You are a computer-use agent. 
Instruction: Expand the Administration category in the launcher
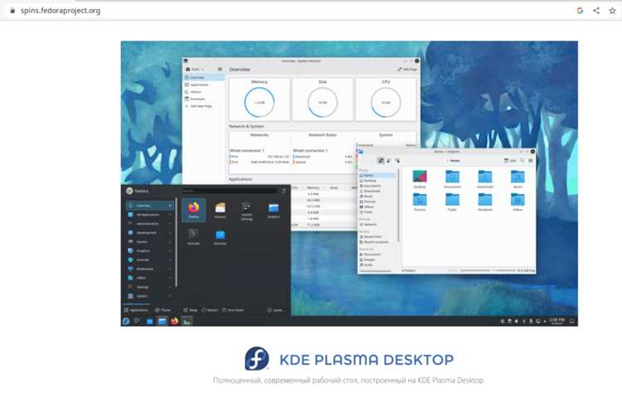pyautogui.click(x=150, y=224)
